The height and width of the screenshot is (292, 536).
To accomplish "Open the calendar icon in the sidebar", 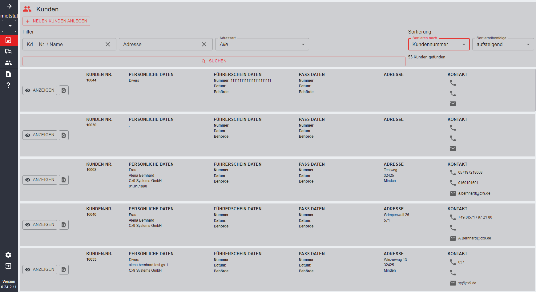I will [8, 40].
